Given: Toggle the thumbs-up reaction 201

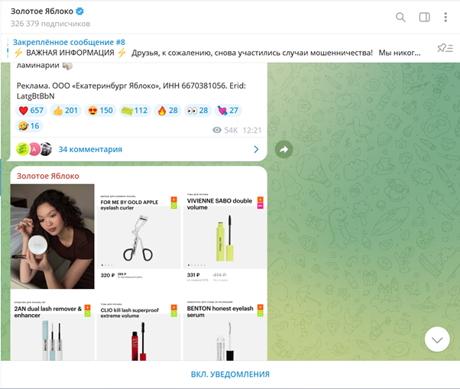Looking at the screenshot, I should (66, 111).
